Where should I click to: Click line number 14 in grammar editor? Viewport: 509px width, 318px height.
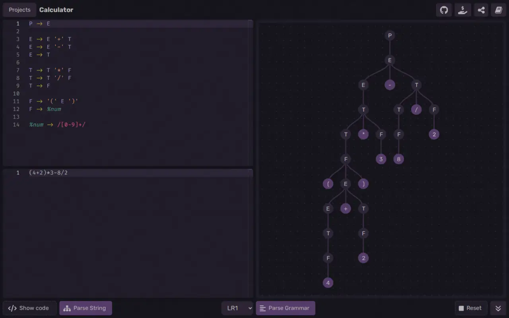point(16,124)
